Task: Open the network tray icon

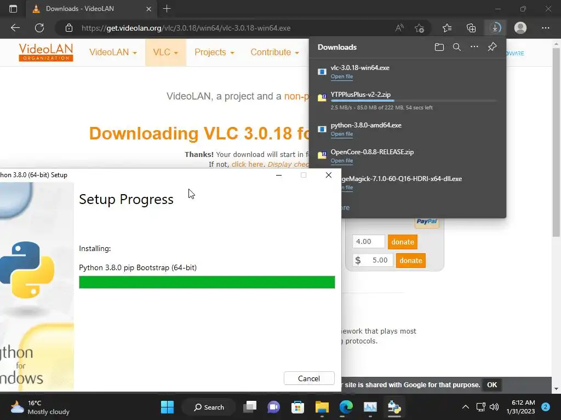Action: (x=481, y=407)
